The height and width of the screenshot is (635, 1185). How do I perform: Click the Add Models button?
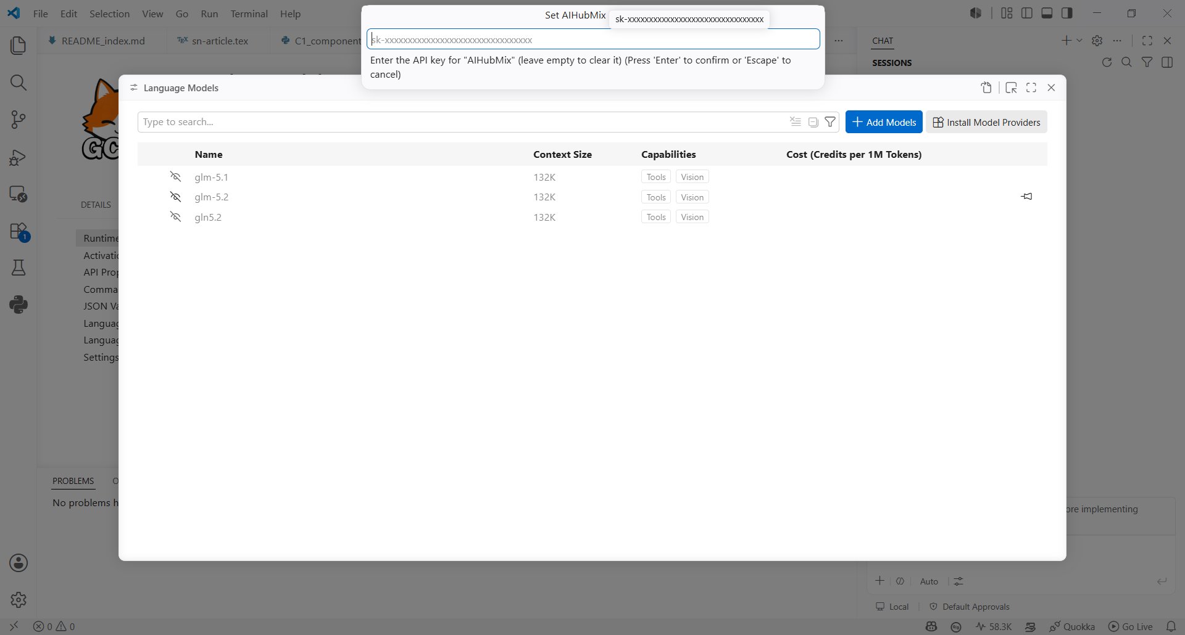click(884, 122)
